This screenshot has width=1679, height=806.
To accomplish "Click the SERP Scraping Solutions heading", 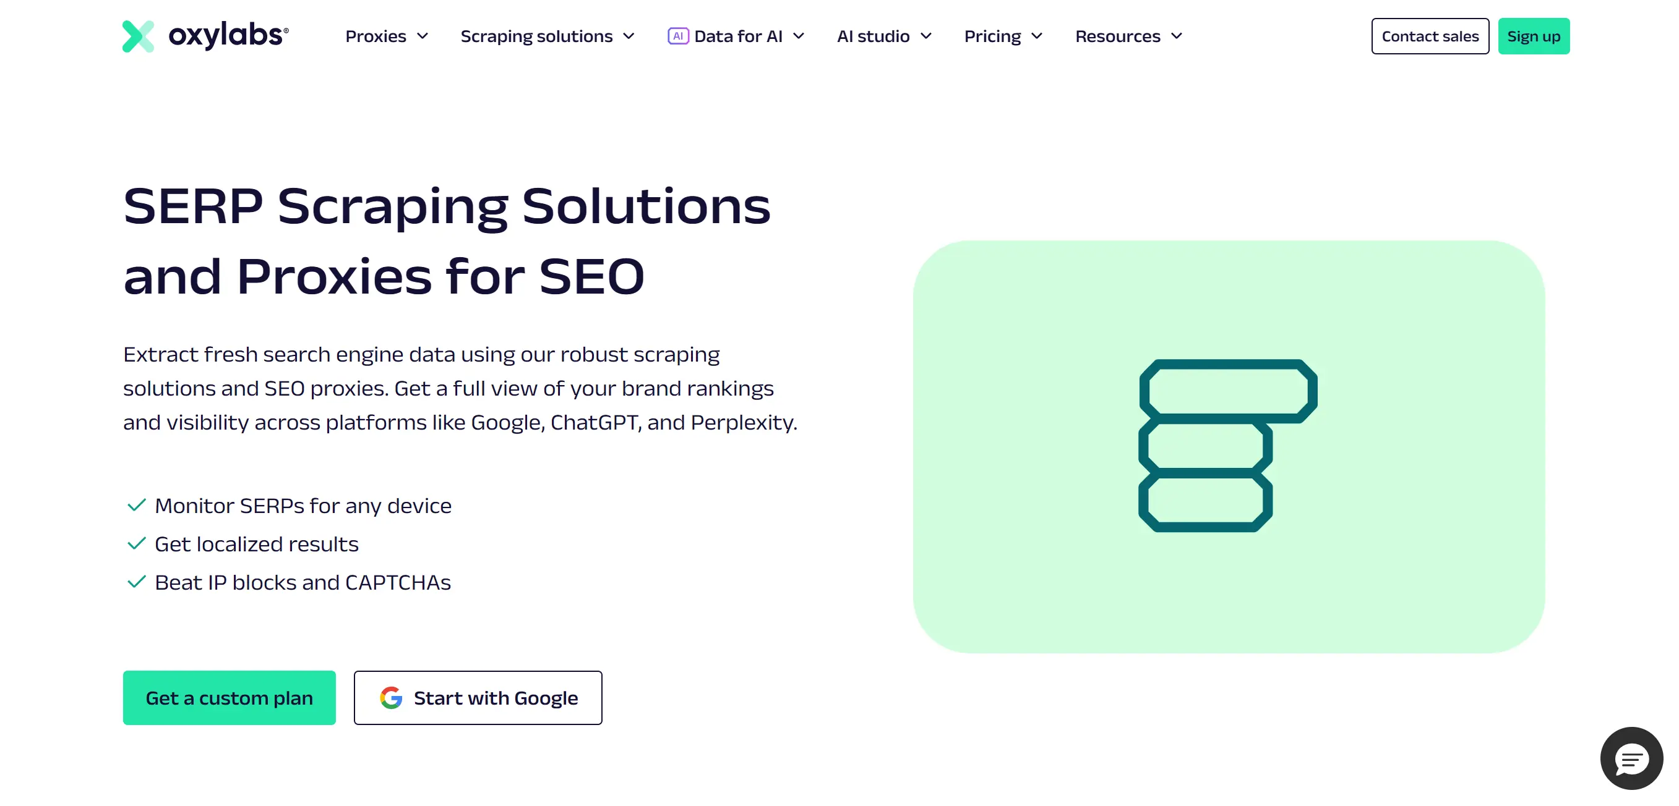I will (x=447, y=240).
